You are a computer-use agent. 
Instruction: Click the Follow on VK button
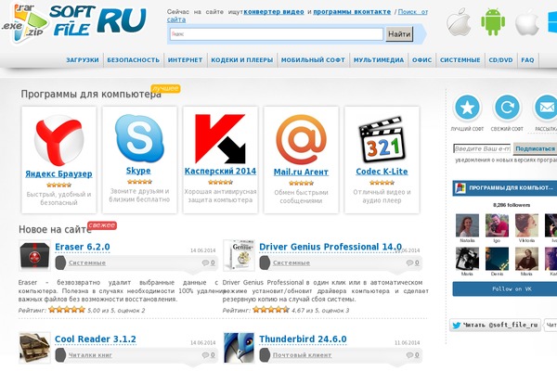[505, 289]
